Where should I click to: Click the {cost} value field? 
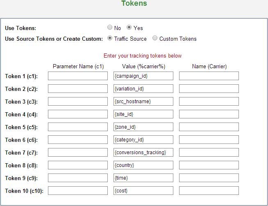click(x=143, y=190)
